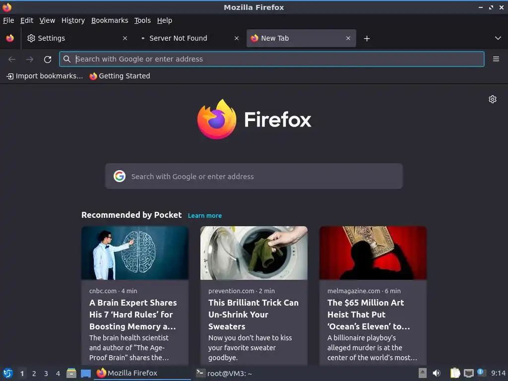Open the un-shrink sweaters article thumbnail
Viewport: 508px width, 381px height.
[254, 253]
